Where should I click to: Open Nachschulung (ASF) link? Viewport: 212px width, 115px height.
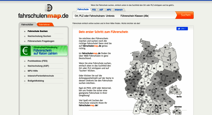(x=38, y=66)
